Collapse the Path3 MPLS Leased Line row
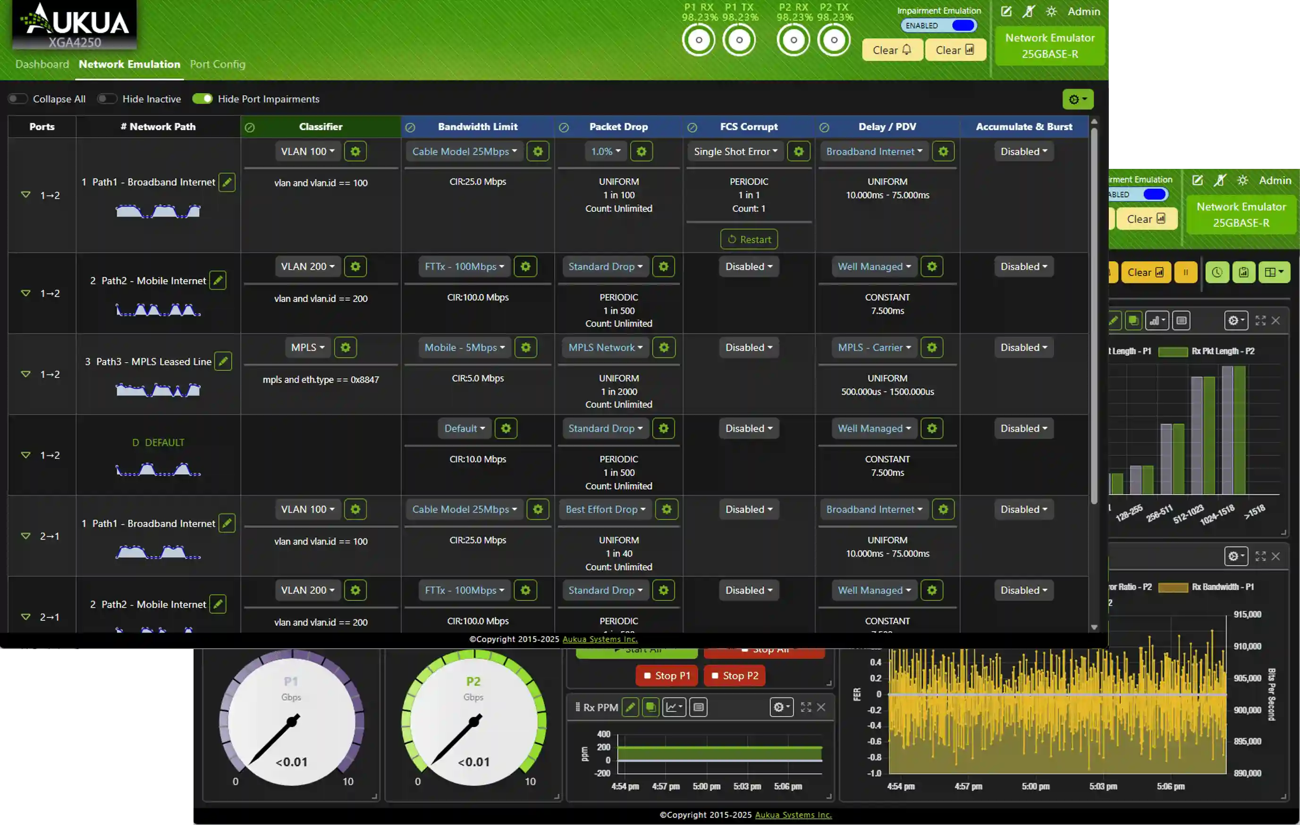1300x825 pixels. click(25, 374)
